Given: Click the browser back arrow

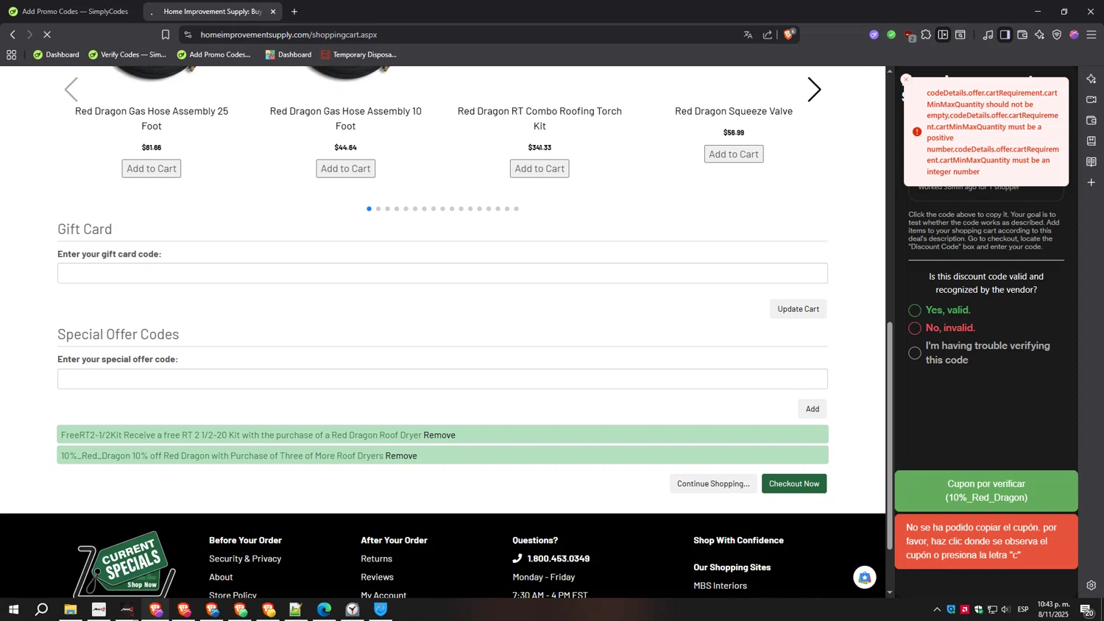Looking at the screenshot, I should coord(13,35).
